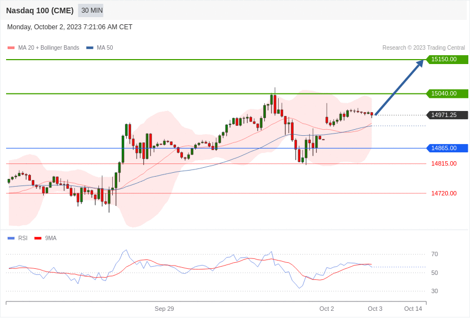Click the 14720.00 support price label
Image resolution: width=470 pixels, height=318 pixels.
pyautogui.click(x=444, y=193)
